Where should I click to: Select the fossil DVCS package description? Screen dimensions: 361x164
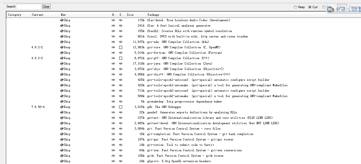tap(198, 37)
